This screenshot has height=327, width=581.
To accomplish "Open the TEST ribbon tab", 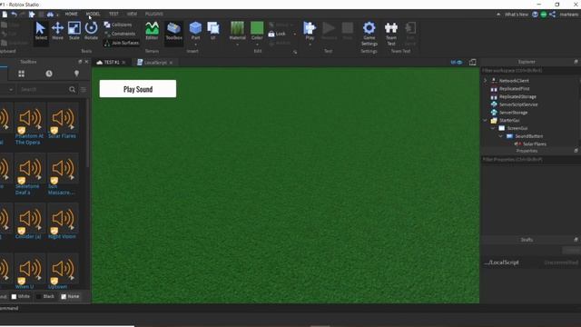I will 113,14.
